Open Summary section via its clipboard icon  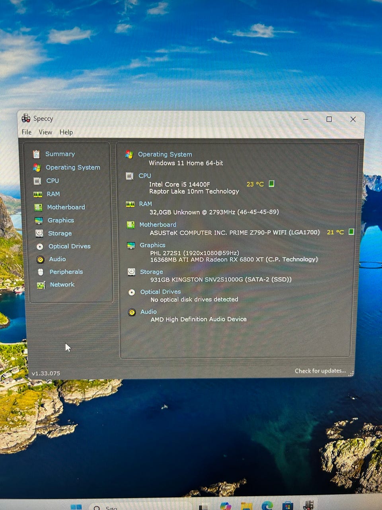tap(36, 154)
